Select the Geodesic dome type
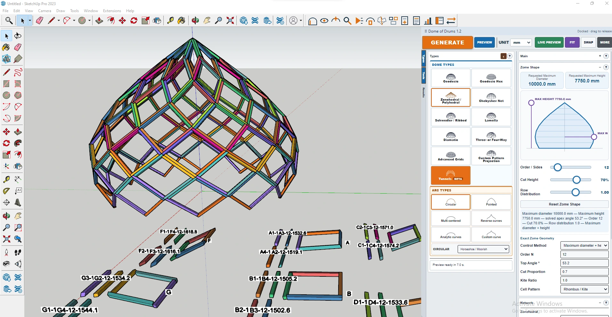Image resolution: width=612 pixels, height=317 pixels. pos(451,78)
